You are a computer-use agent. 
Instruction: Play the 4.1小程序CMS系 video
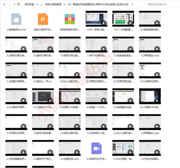point(157,101)
